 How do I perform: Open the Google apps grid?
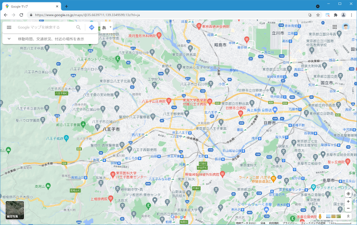pos(334,27)
